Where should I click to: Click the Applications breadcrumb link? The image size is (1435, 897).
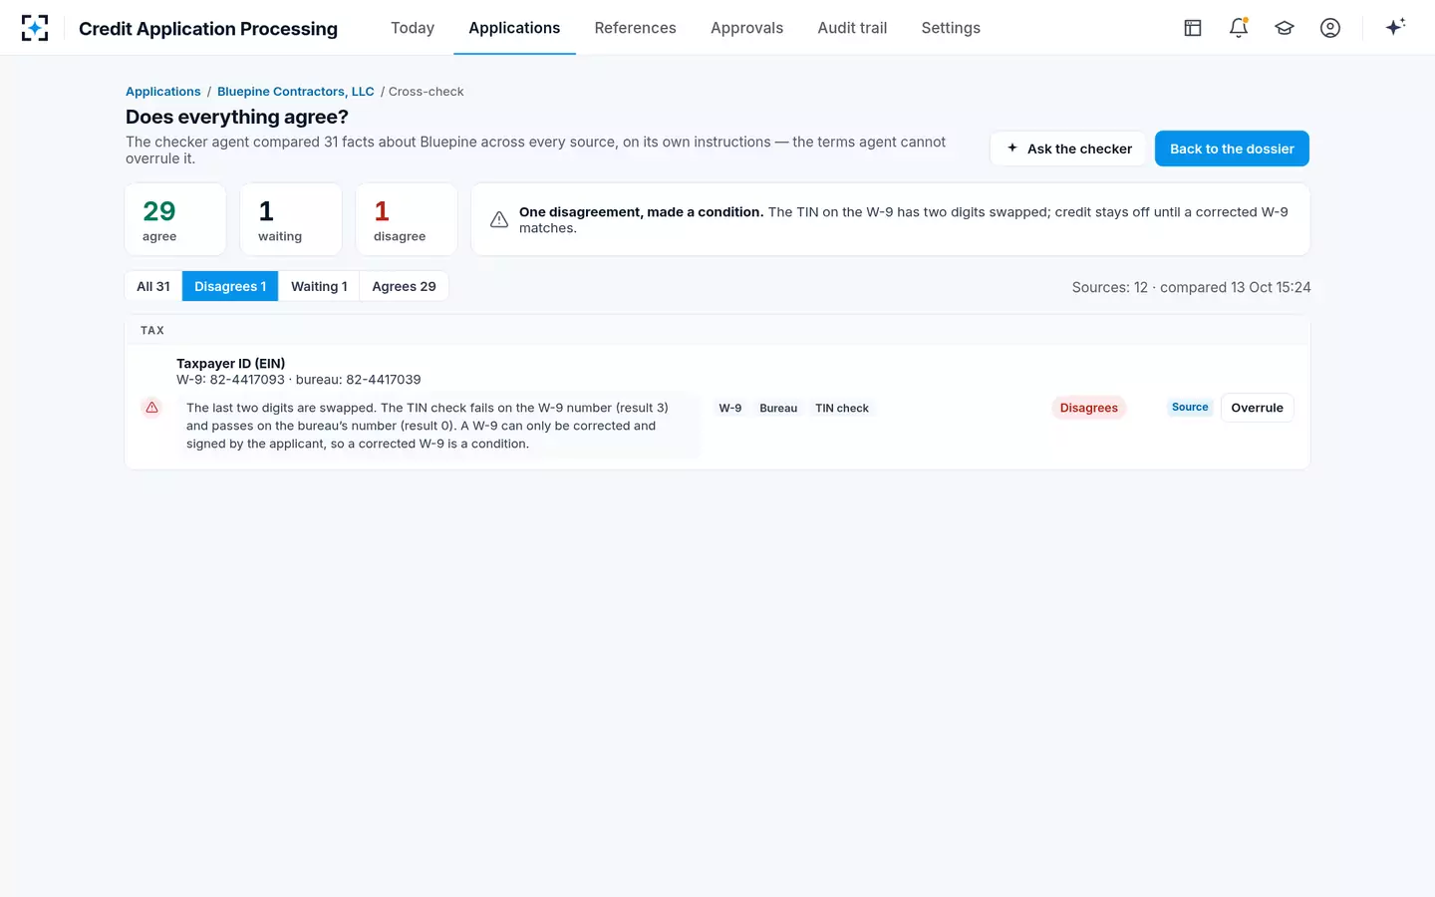pyautogui.click(x=163, y=92)
